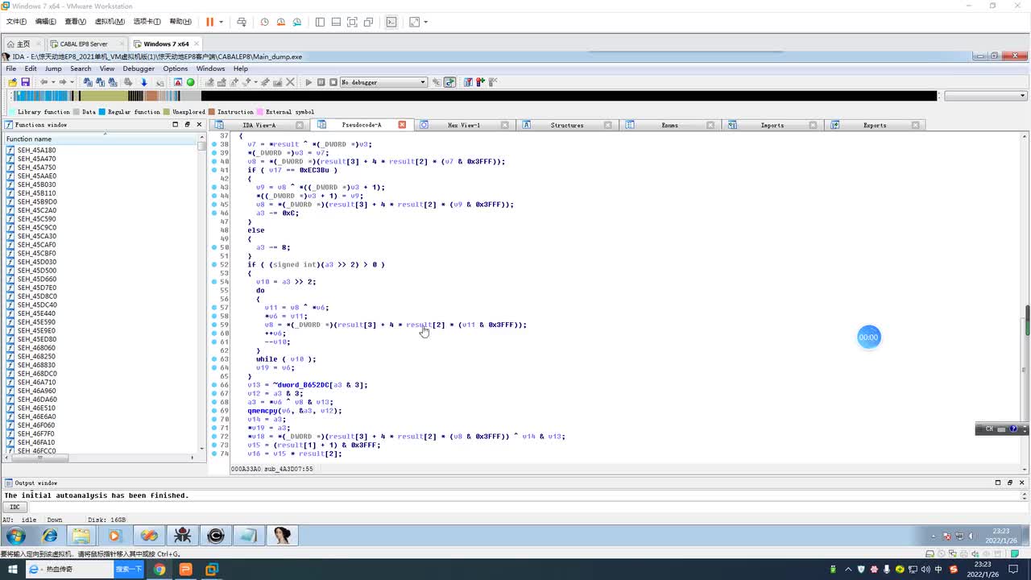This screenshot has width=1031, height=580.
Task: Click the jump back arrow
Action: (44, 82)
